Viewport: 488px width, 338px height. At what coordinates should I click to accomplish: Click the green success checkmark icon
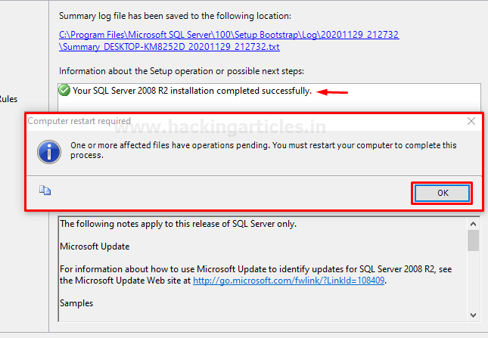point(65,91)
